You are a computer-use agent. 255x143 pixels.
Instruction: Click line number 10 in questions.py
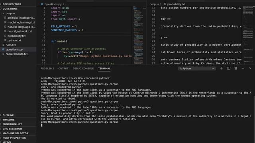tap(43, 41)
